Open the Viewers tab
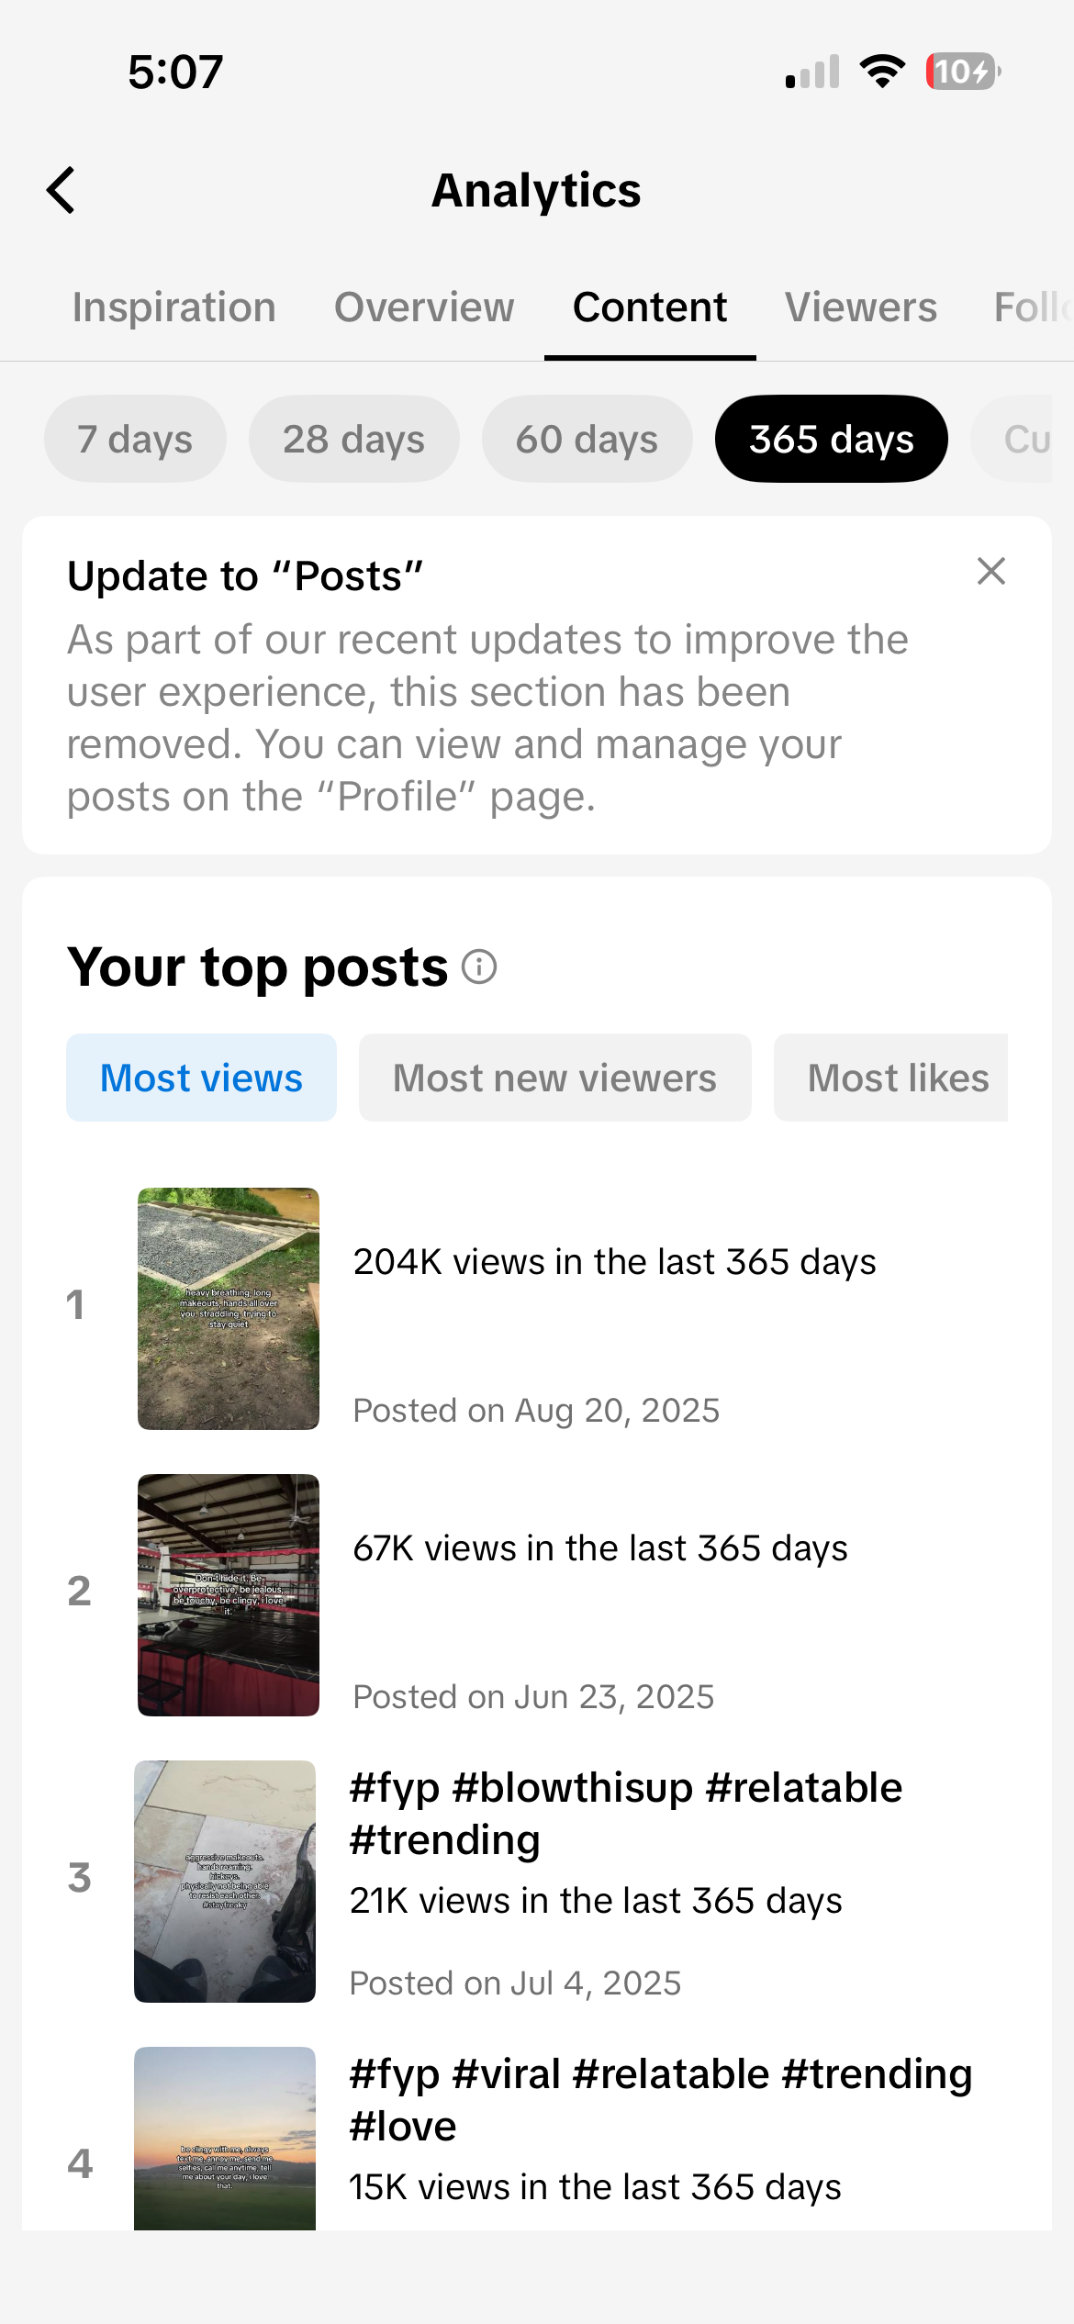The height and width of the screenshot is (2324, 1074). tap(861, 307)
